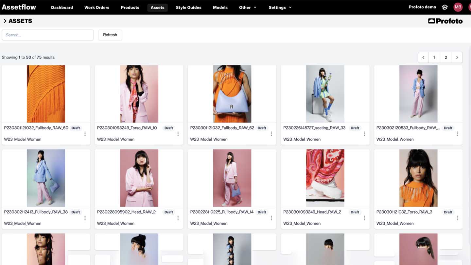Open three-dot menu for P230228110225_Fullbody_RAW_14

[x=271, y=218]
